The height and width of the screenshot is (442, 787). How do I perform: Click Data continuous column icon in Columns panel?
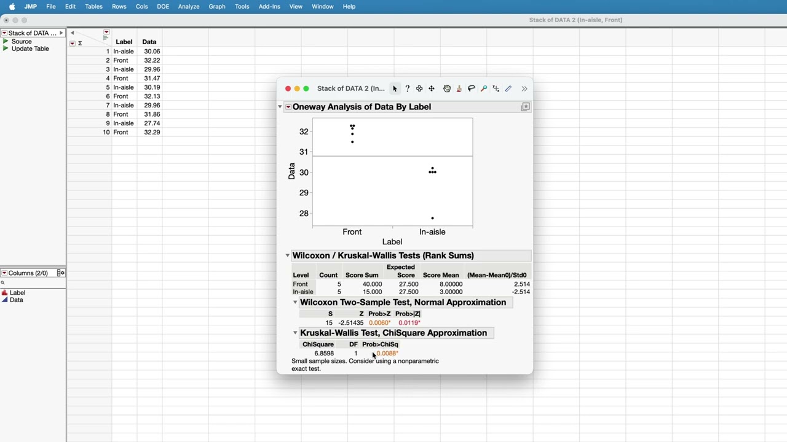click(5, 300)
